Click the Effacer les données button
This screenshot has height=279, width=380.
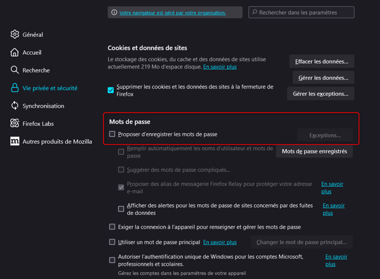tap(321, 61)
